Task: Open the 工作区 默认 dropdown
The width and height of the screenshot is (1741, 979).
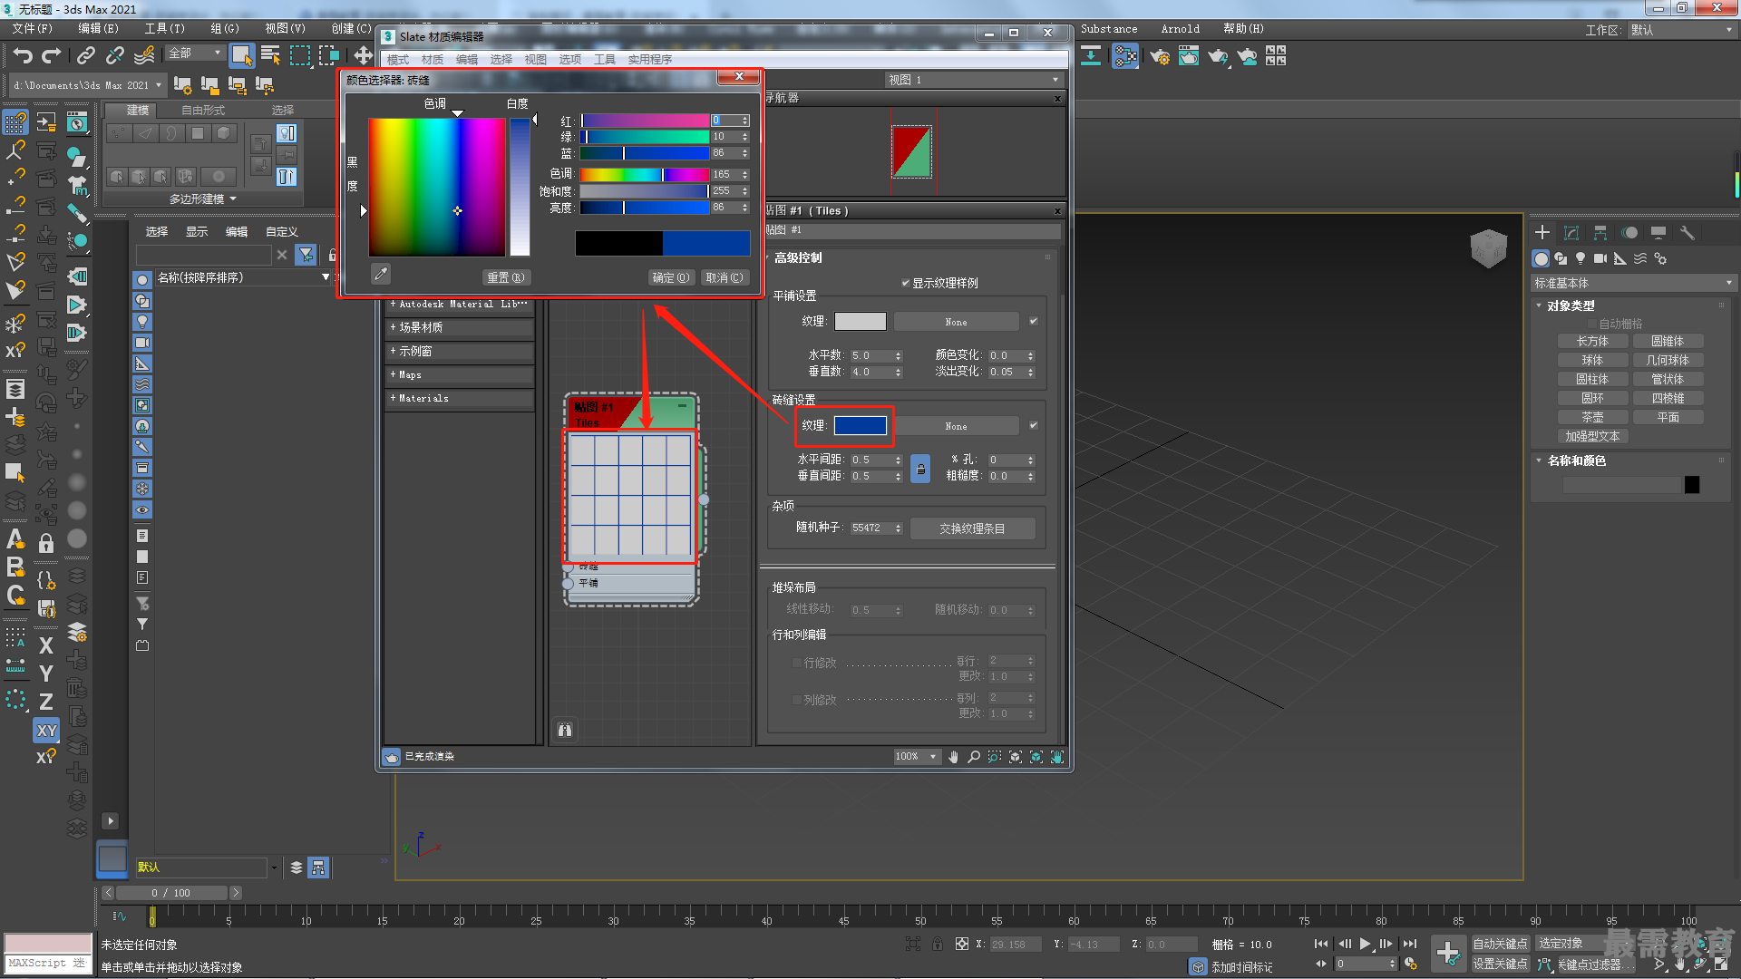Action: (1681, 30)
